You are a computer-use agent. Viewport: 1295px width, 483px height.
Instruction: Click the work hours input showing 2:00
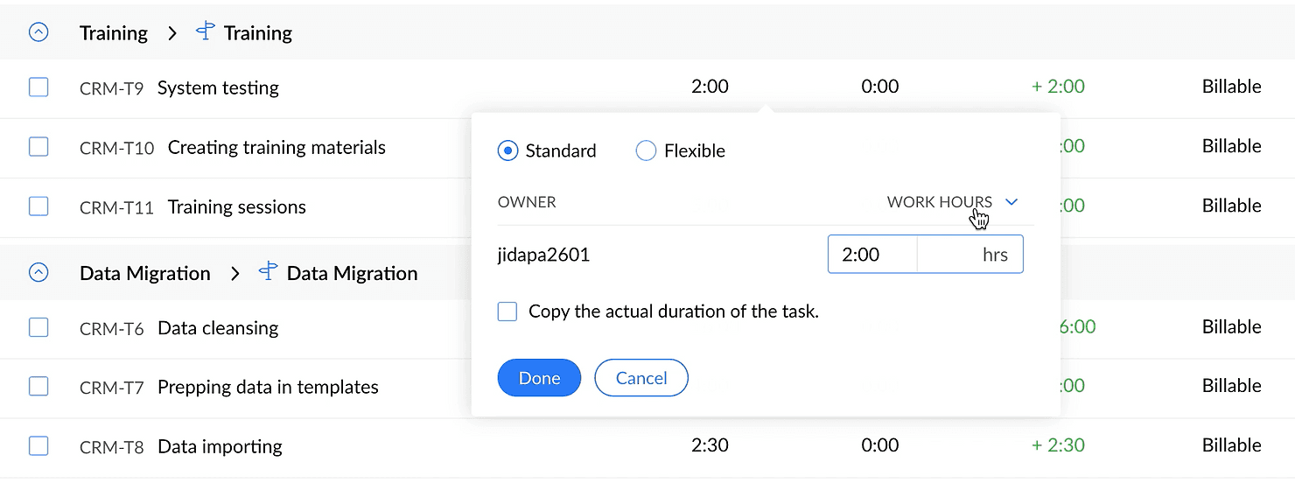pos(871,255)
